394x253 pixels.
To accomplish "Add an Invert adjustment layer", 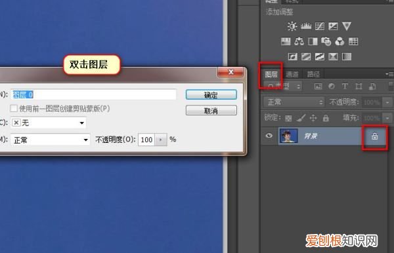I will coord(292,56).
